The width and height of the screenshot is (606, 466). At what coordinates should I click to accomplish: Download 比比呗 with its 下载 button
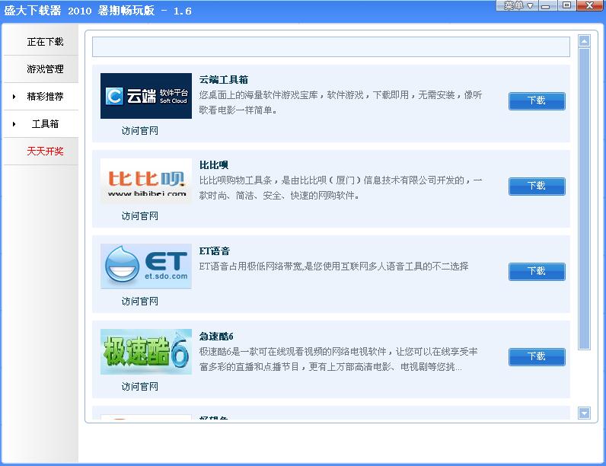coord(537,187)
